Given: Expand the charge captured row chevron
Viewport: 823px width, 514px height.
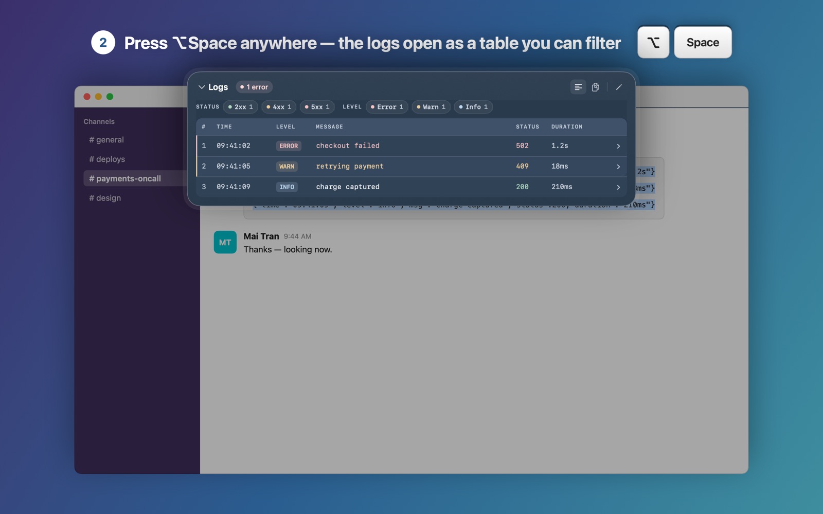Looking at the screenshot, I should pyautogui.click(x=618, y=187).
